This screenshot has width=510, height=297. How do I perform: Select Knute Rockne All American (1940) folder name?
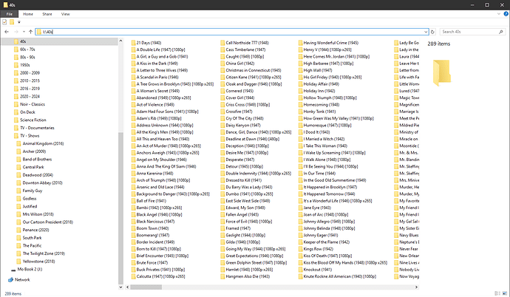point(340,276)
